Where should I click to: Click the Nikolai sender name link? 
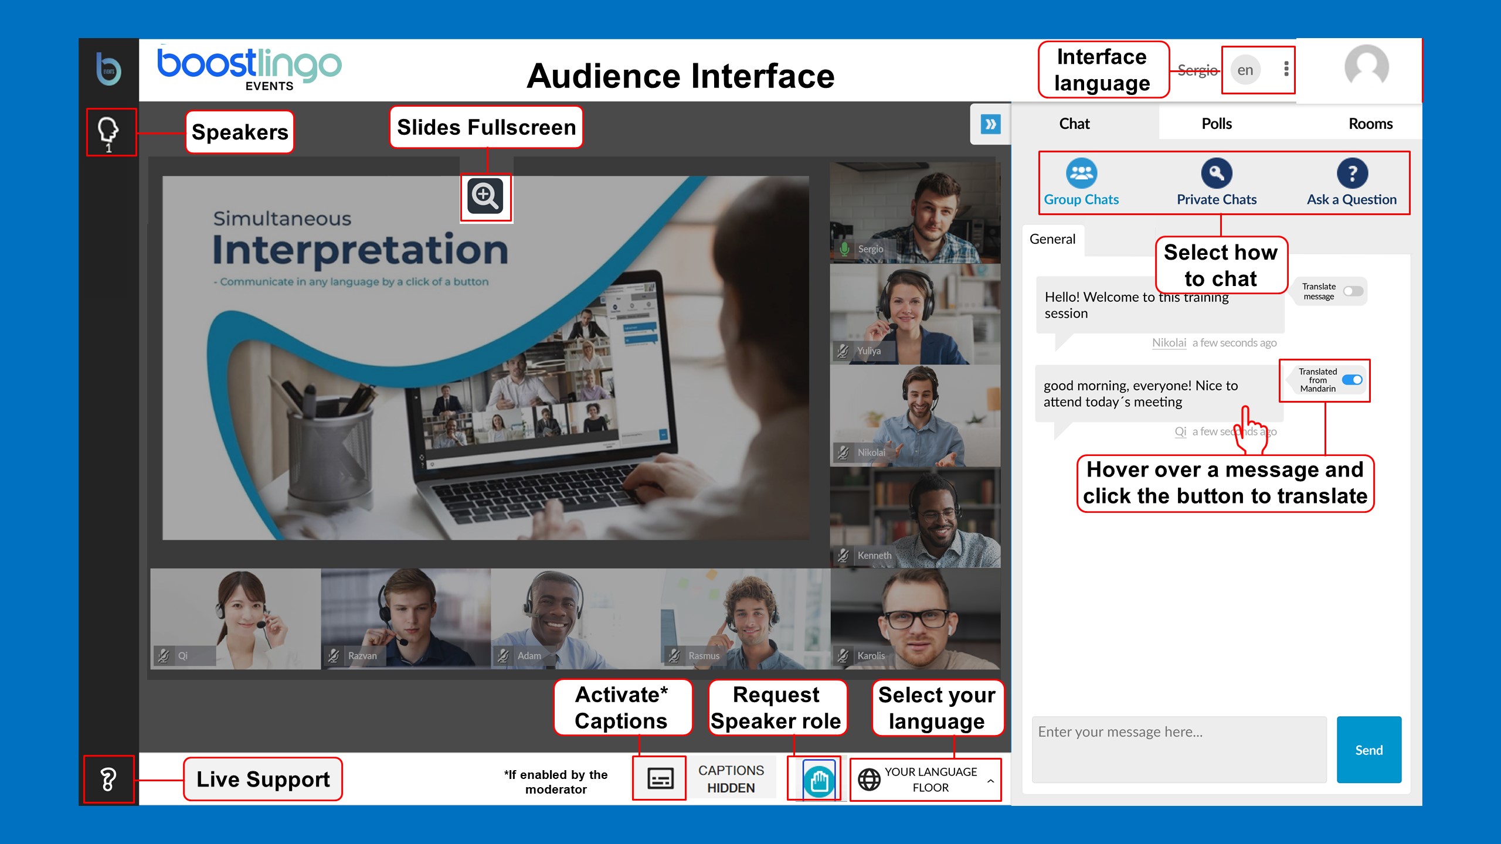coord(1169,342)
